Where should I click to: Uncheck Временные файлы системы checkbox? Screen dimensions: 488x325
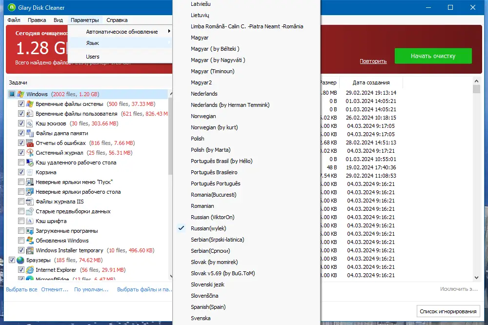(21, 104)
